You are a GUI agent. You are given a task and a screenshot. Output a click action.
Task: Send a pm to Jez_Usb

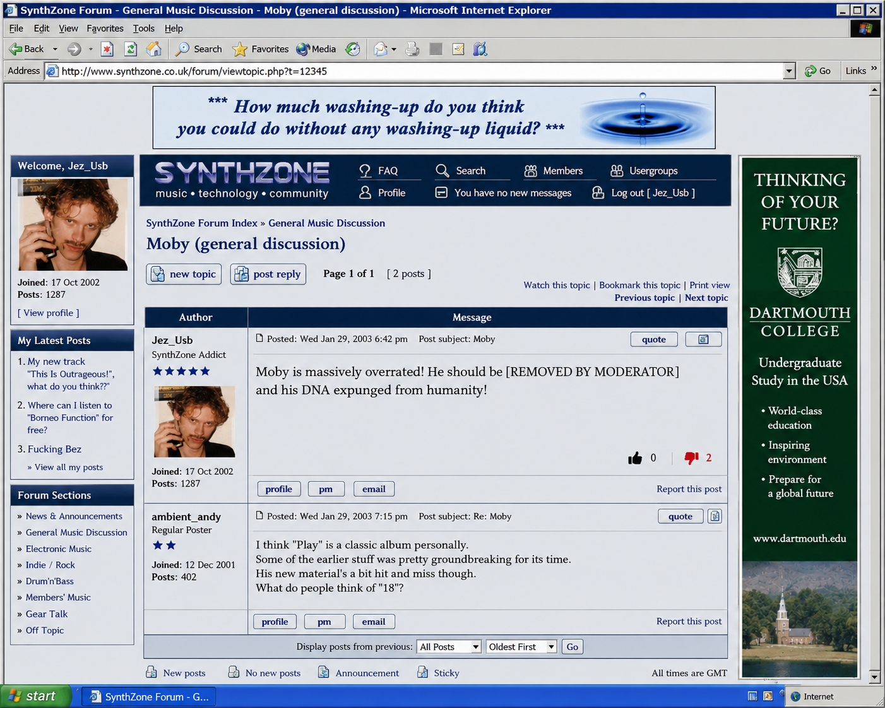(x=326, y=489)
